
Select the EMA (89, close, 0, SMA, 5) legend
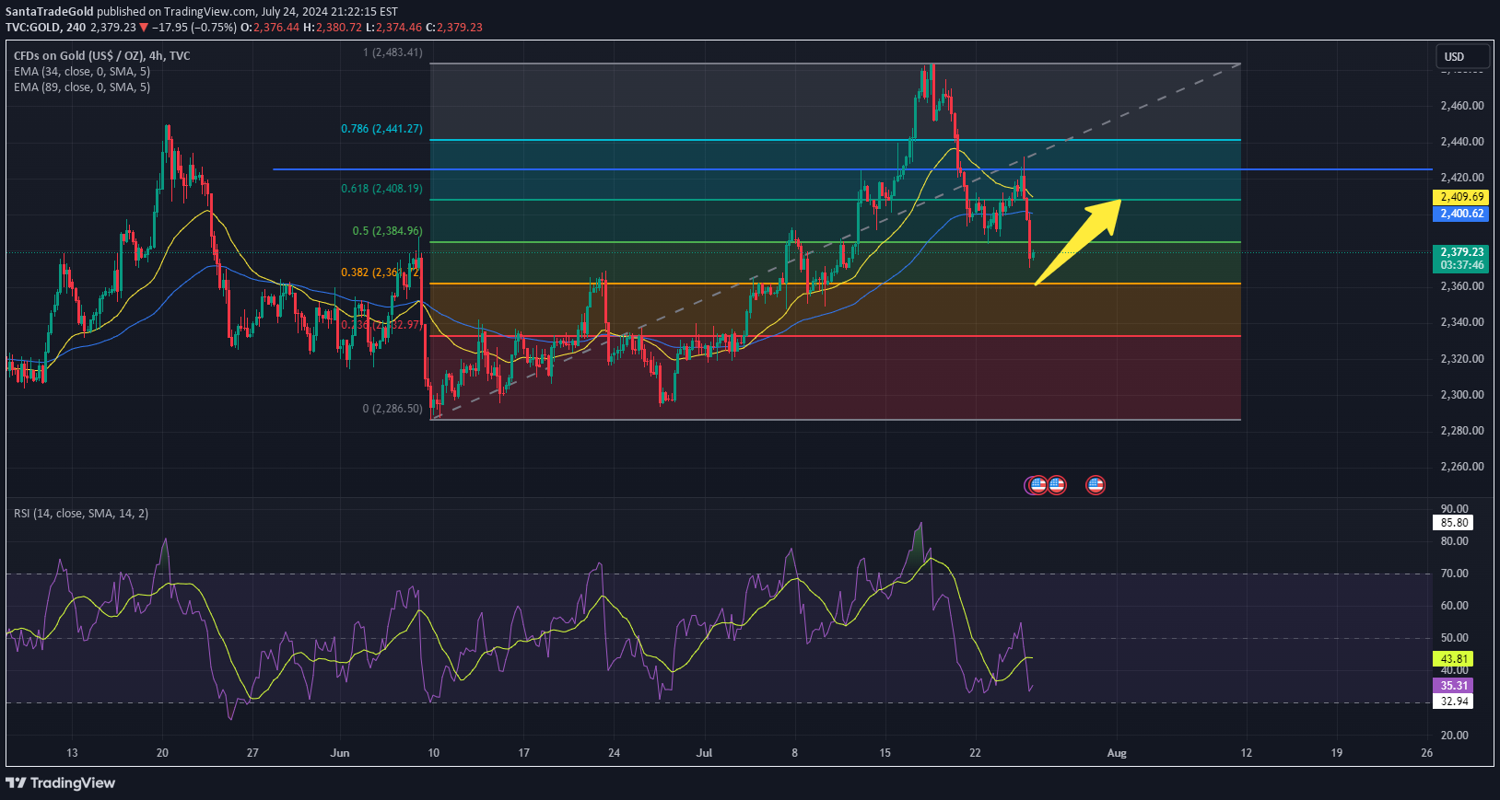(x=82, y=87)
